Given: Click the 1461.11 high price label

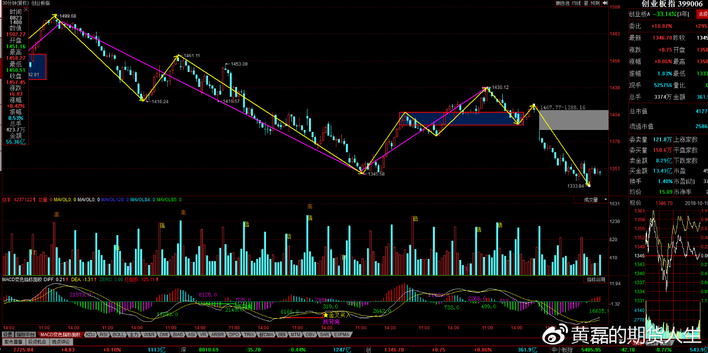Looking at the screenshot, I should point(192,56).
